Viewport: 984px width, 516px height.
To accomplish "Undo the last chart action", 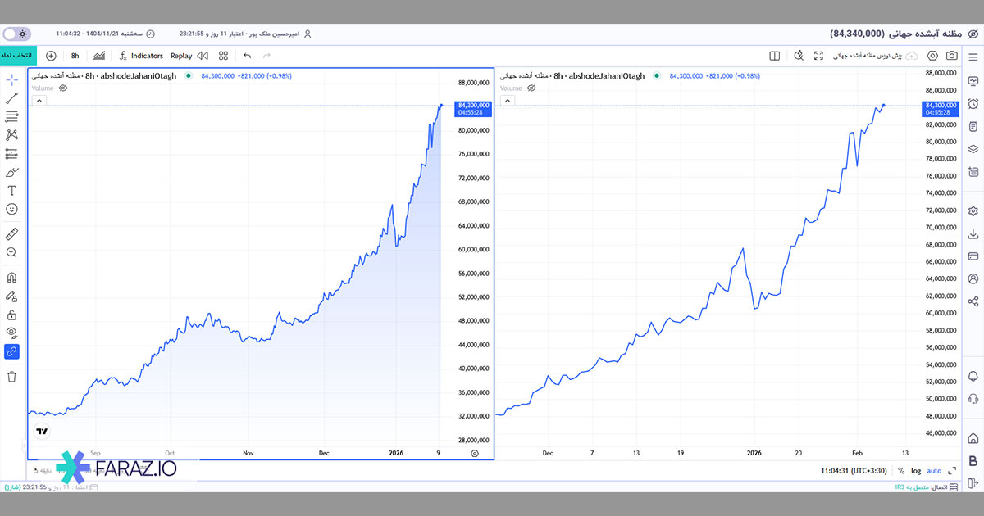I will pyautogui.click(x=248, y=56).
